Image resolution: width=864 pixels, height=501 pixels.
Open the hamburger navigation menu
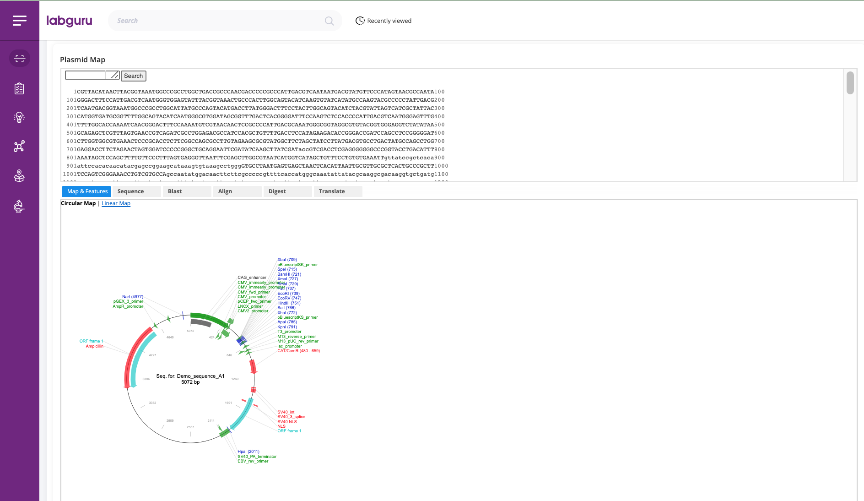(x=19, y=20)
